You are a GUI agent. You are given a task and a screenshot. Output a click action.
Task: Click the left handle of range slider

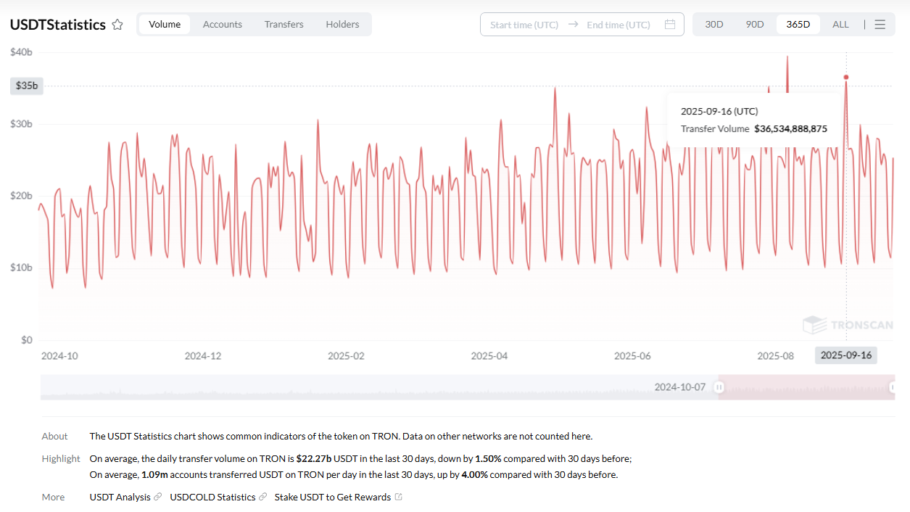click(719, 387)
